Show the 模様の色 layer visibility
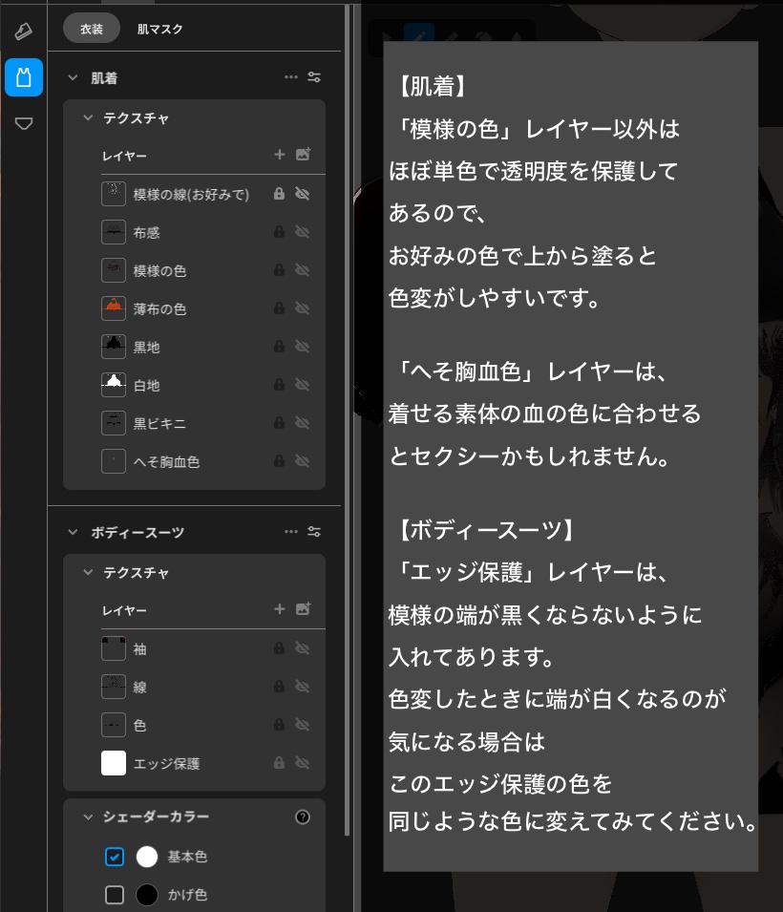783x912 pixels. tap(302, 270)
